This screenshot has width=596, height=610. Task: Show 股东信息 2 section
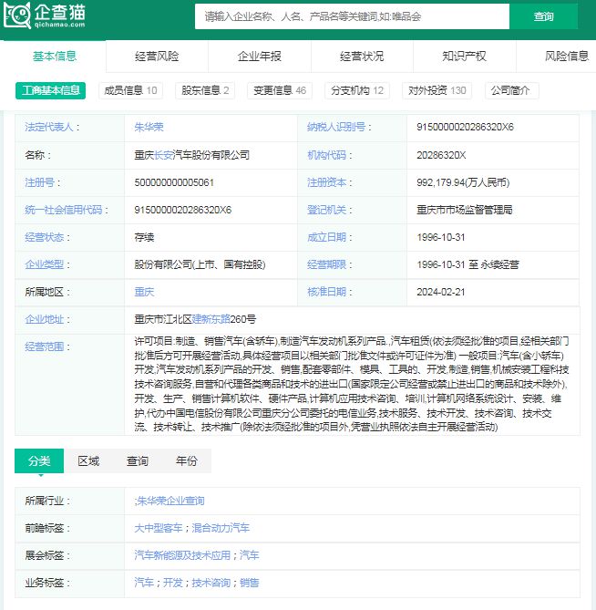pyautogui.click(x=205, y=90)
